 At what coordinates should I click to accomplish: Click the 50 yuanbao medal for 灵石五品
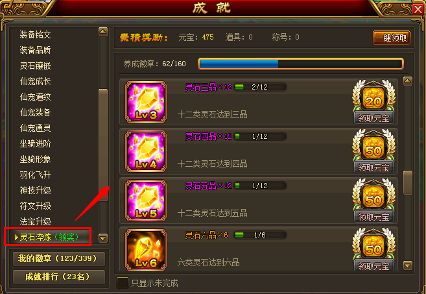(x=374, y=196)
